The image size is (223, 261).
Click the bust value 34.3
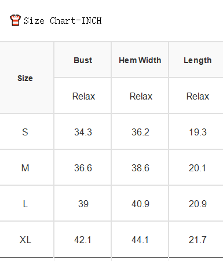[83, 132]
